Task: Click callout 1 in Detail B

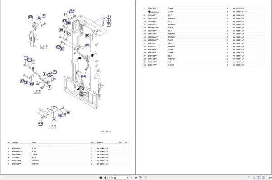Action: [x=38, y=83]
